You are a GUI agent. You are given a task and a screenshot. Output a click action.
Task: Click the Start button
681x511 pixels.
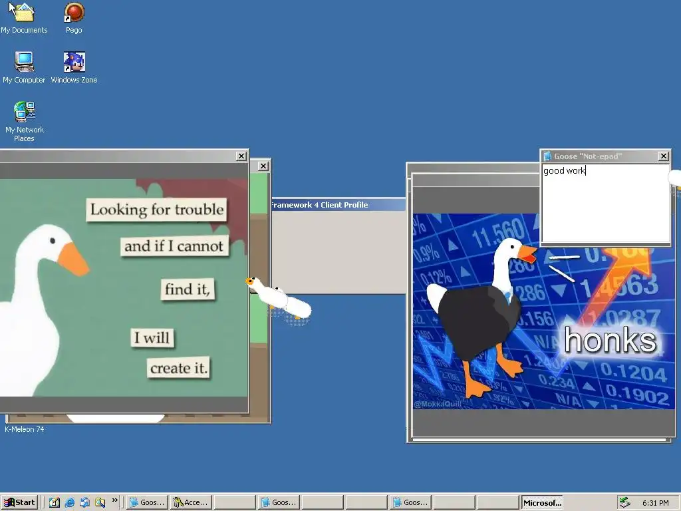19,502
